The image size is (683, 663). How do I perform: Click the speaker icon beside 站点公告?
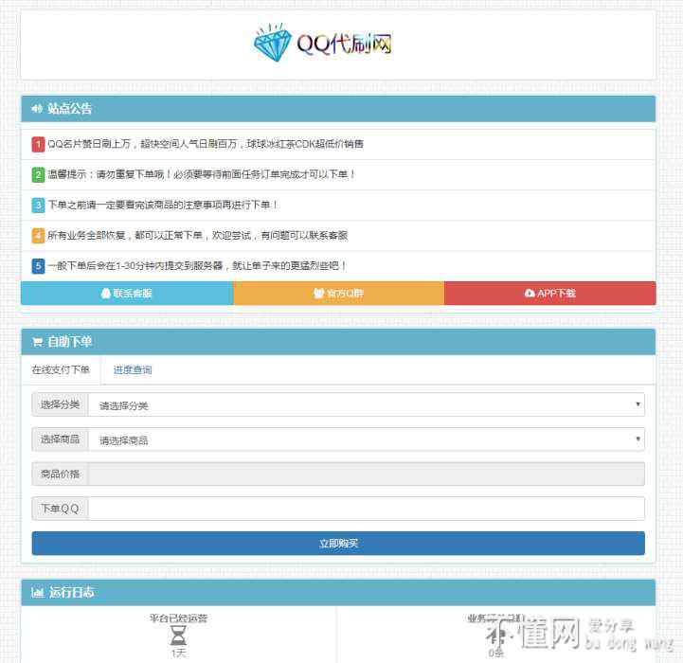37,109
